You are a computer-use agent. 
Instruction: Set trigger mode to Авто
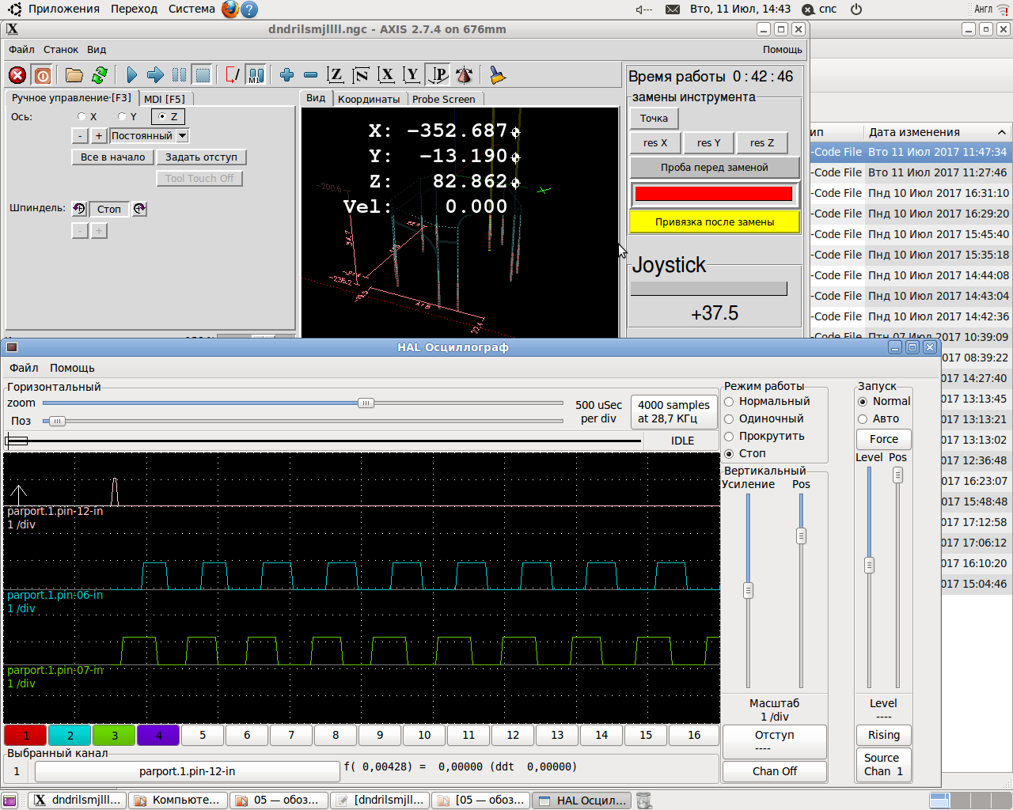pos(863,419)
